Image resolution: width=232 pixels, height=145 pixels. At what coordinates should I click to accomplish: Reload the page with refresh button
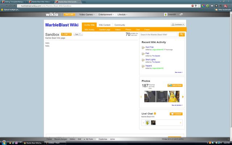click(x=11, y=6)
